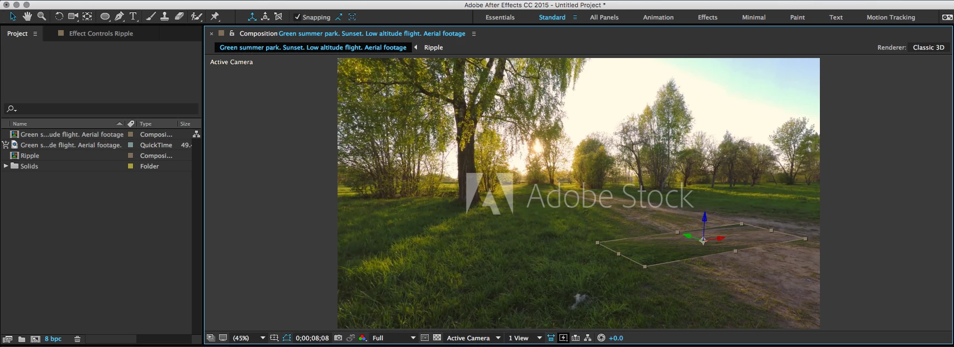Toggle the transparency grid

coord(437,338)
